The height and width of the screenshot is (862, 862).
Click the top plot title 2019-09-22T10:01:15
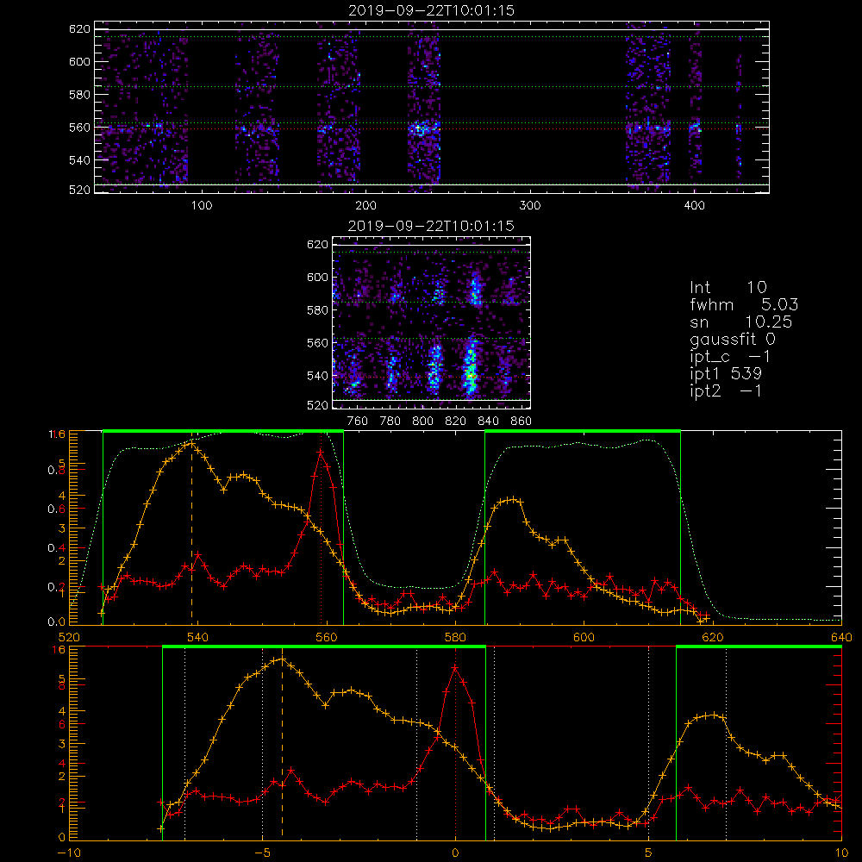click(431, 10)
